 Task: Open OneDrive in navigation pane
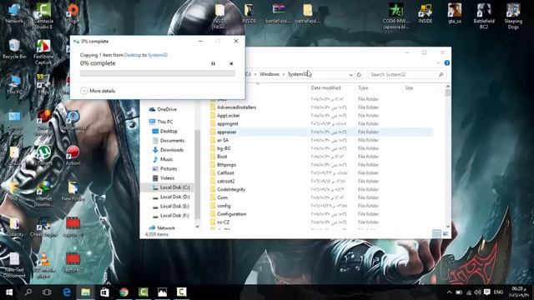pyautogui.click(x=167, y=109)
